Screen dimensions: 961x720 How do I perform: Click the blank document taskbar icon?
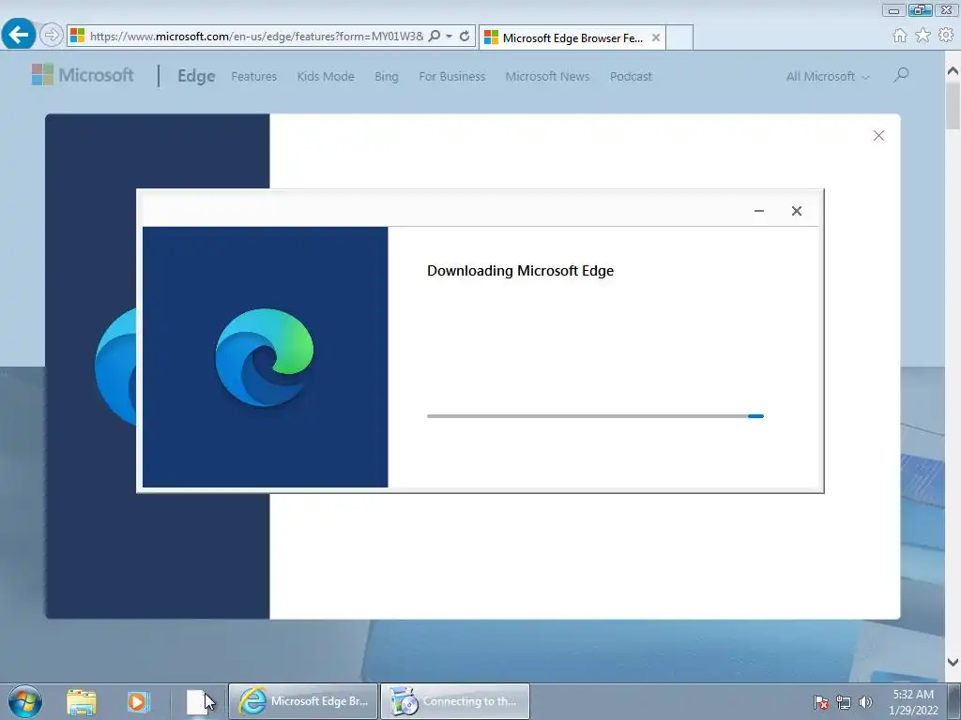click(x=196, y=701)
